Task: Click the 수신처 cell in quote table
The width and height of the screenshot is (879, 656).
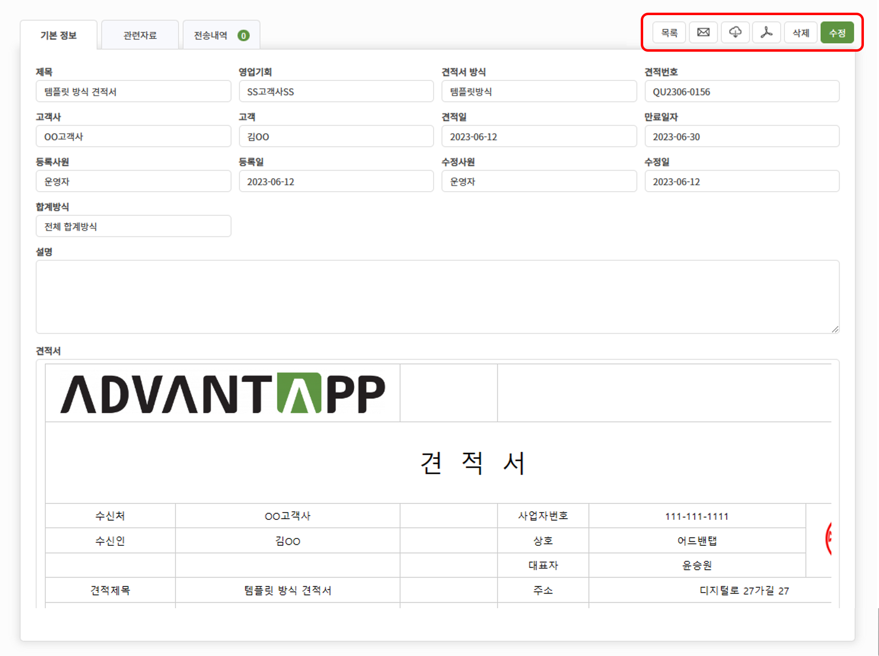Action: pos(110,516)
